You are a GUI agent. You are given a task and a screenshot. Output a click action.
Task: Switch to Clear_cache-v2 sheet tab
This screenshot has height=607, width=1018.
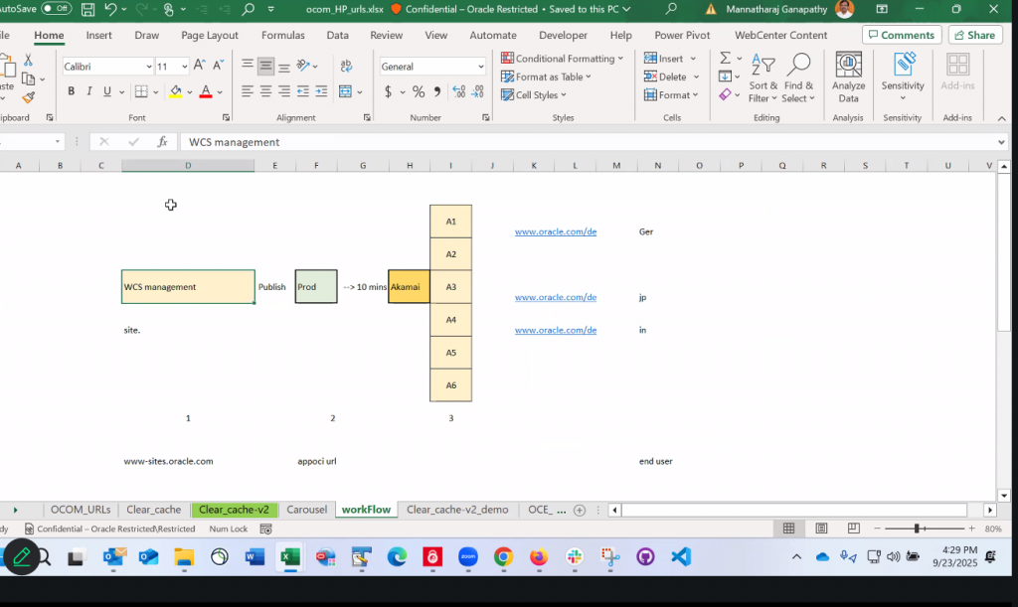tap(234, 510)
